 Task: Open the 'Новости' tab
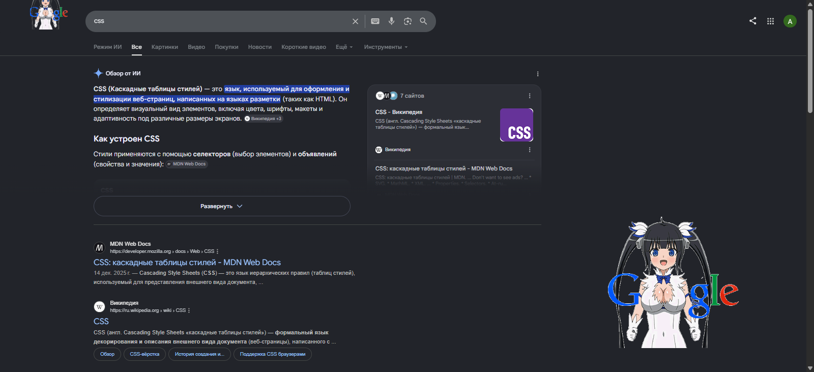260,47
